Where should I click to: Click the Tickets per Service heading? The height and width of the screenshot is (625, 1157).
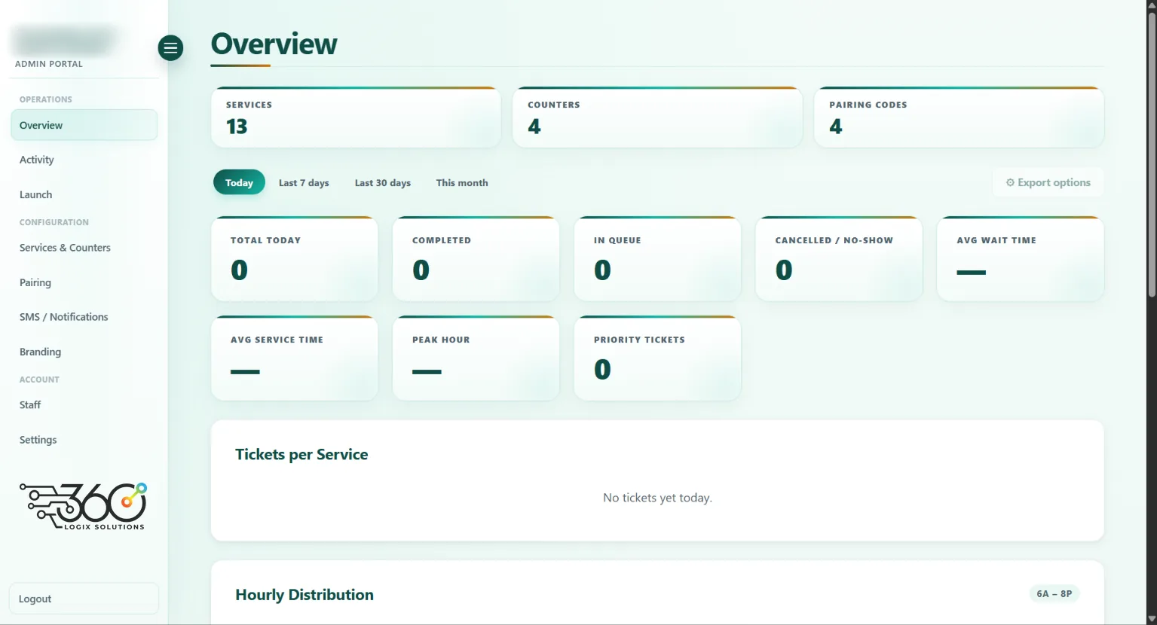[301, 455]
